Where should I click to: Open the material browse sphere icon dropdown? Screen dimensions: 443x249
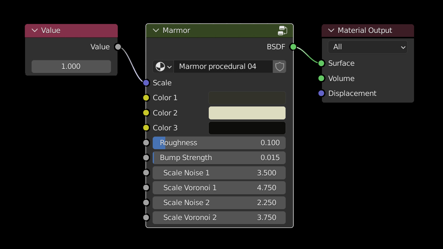pyautogui.click(x=163, y=67)
